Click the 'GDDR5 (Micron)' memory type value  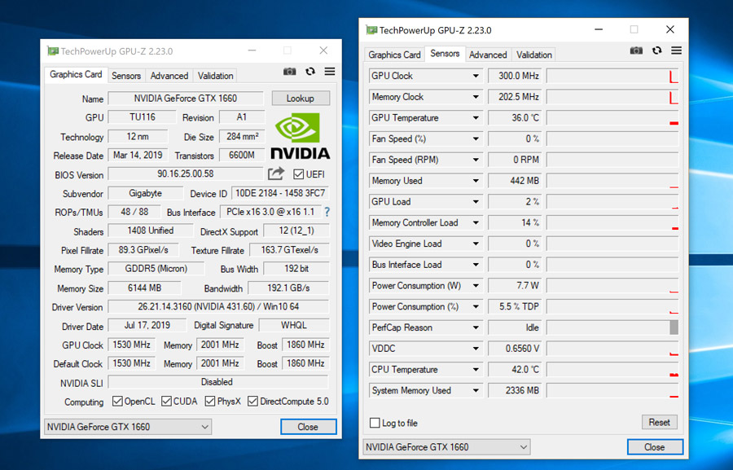[156, 269]
